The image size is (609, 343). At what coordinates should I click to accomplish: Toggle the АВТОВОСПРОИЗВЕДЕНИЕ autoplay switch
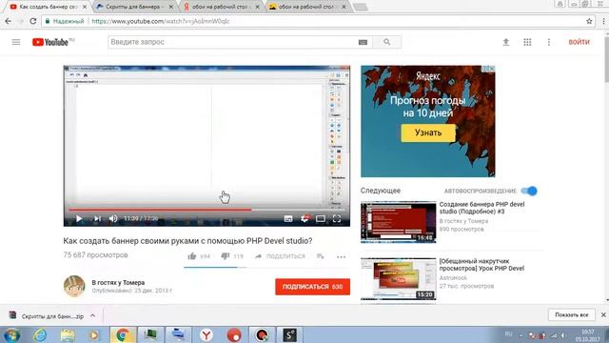pyautogui.click(x=529, y=191)
